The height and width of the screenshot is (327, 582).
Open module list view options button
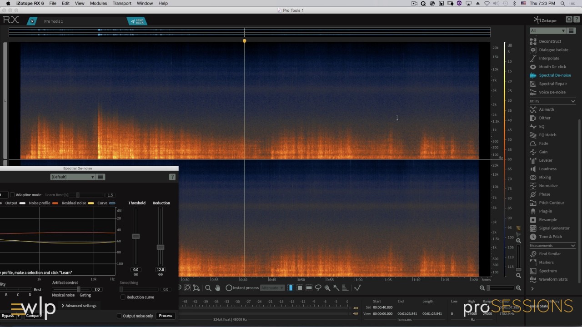572,31
